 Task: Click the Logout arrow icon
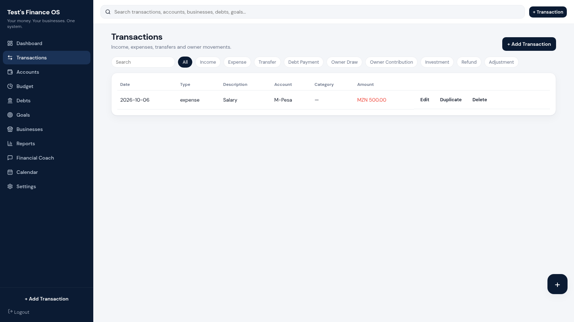10,312
